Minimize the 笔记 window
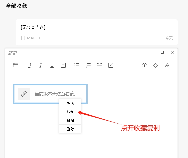 coord(152,52)
